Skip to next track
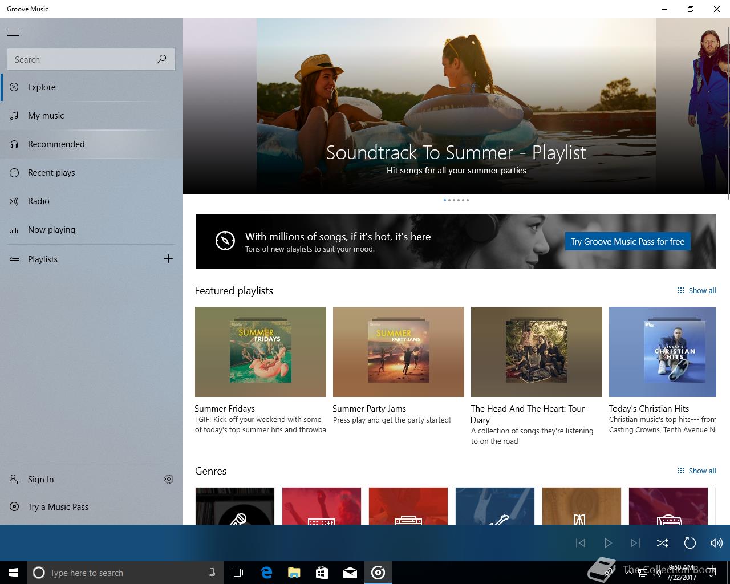 [x=635, y=543]
